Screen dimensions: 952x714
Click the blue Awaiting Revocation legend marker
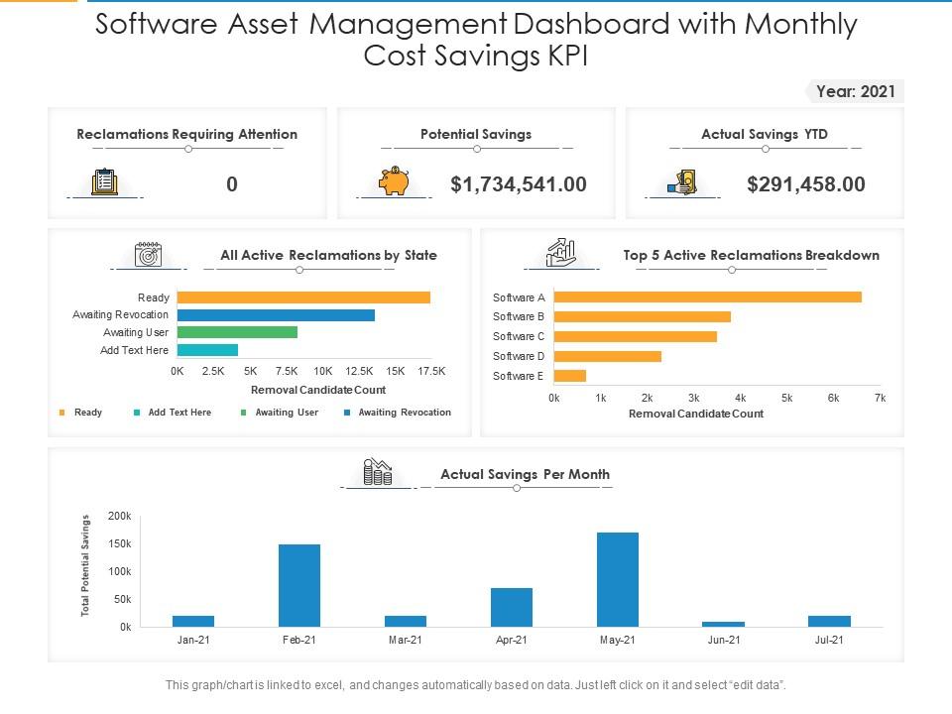347,413
